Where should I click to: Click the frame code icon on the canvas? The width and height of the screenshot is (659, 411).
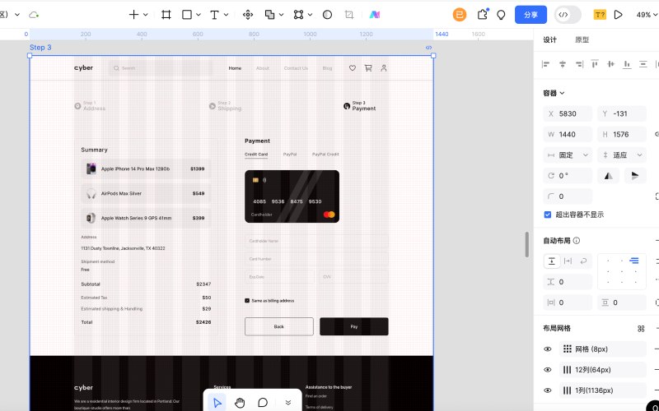tap(428, 48)
